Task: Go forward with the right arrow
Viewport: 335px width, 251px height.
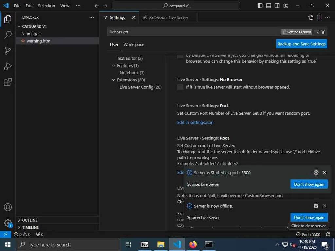Action: coord(105,6)
